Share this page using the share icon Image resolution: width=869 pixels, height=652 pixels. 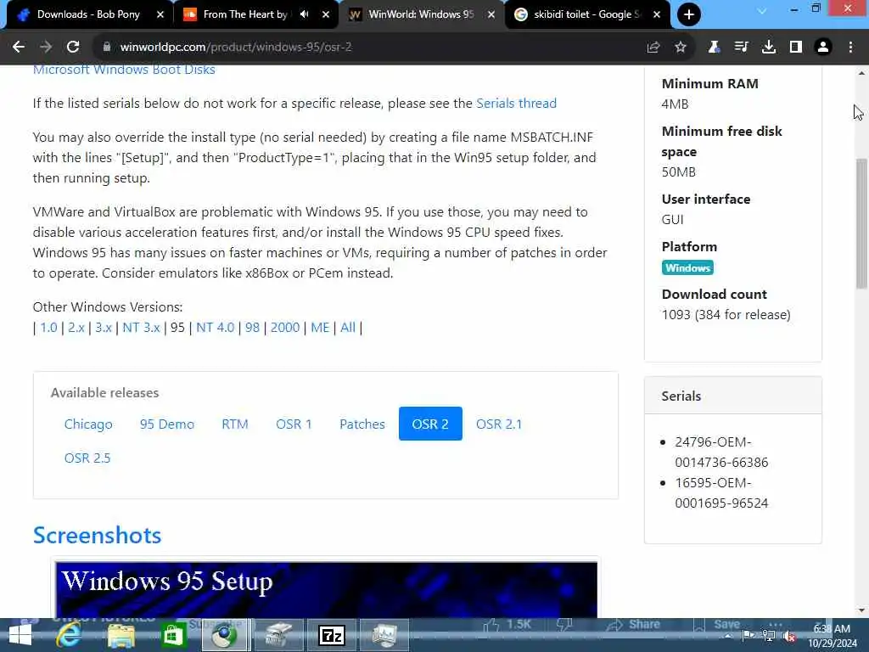tap(653, 48)
